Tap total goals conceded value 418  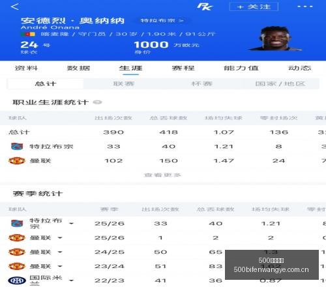[x=168, y=132]
